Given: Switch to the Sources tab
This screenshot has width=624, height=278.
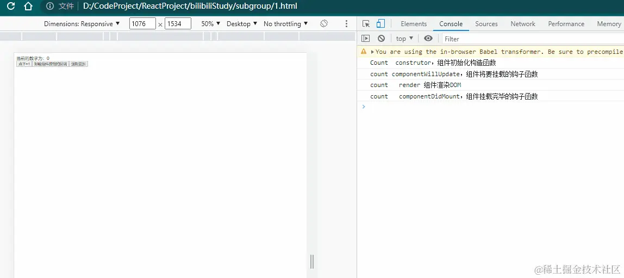Looking at the screenshot, I should coord(486,24).
